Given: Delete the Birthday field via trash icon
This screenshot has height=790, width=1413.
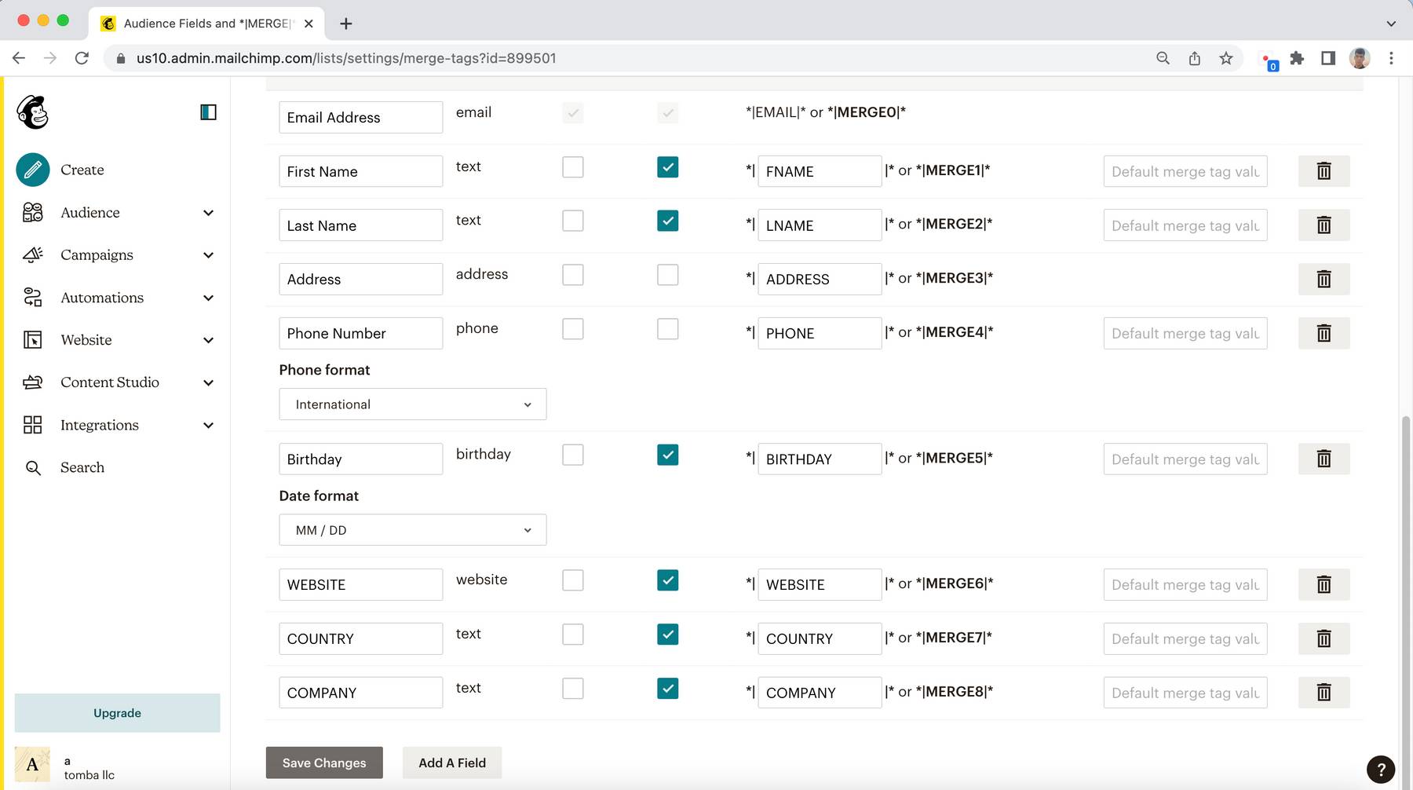Looking at the screenshot, I should 1324,459.
